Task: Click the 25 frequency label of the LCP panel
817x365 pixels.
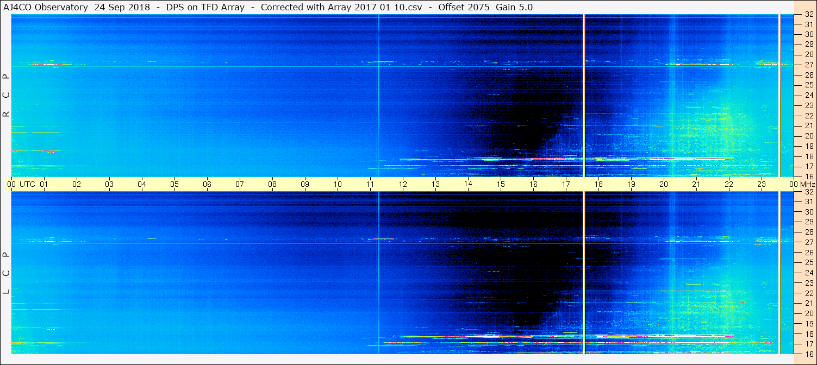Action: point(809,263)
